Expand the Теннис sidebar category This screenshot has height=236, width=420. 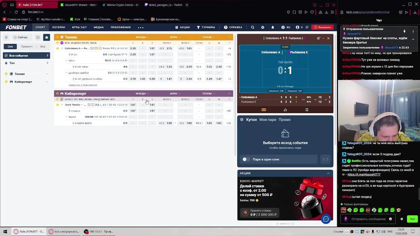47,74
